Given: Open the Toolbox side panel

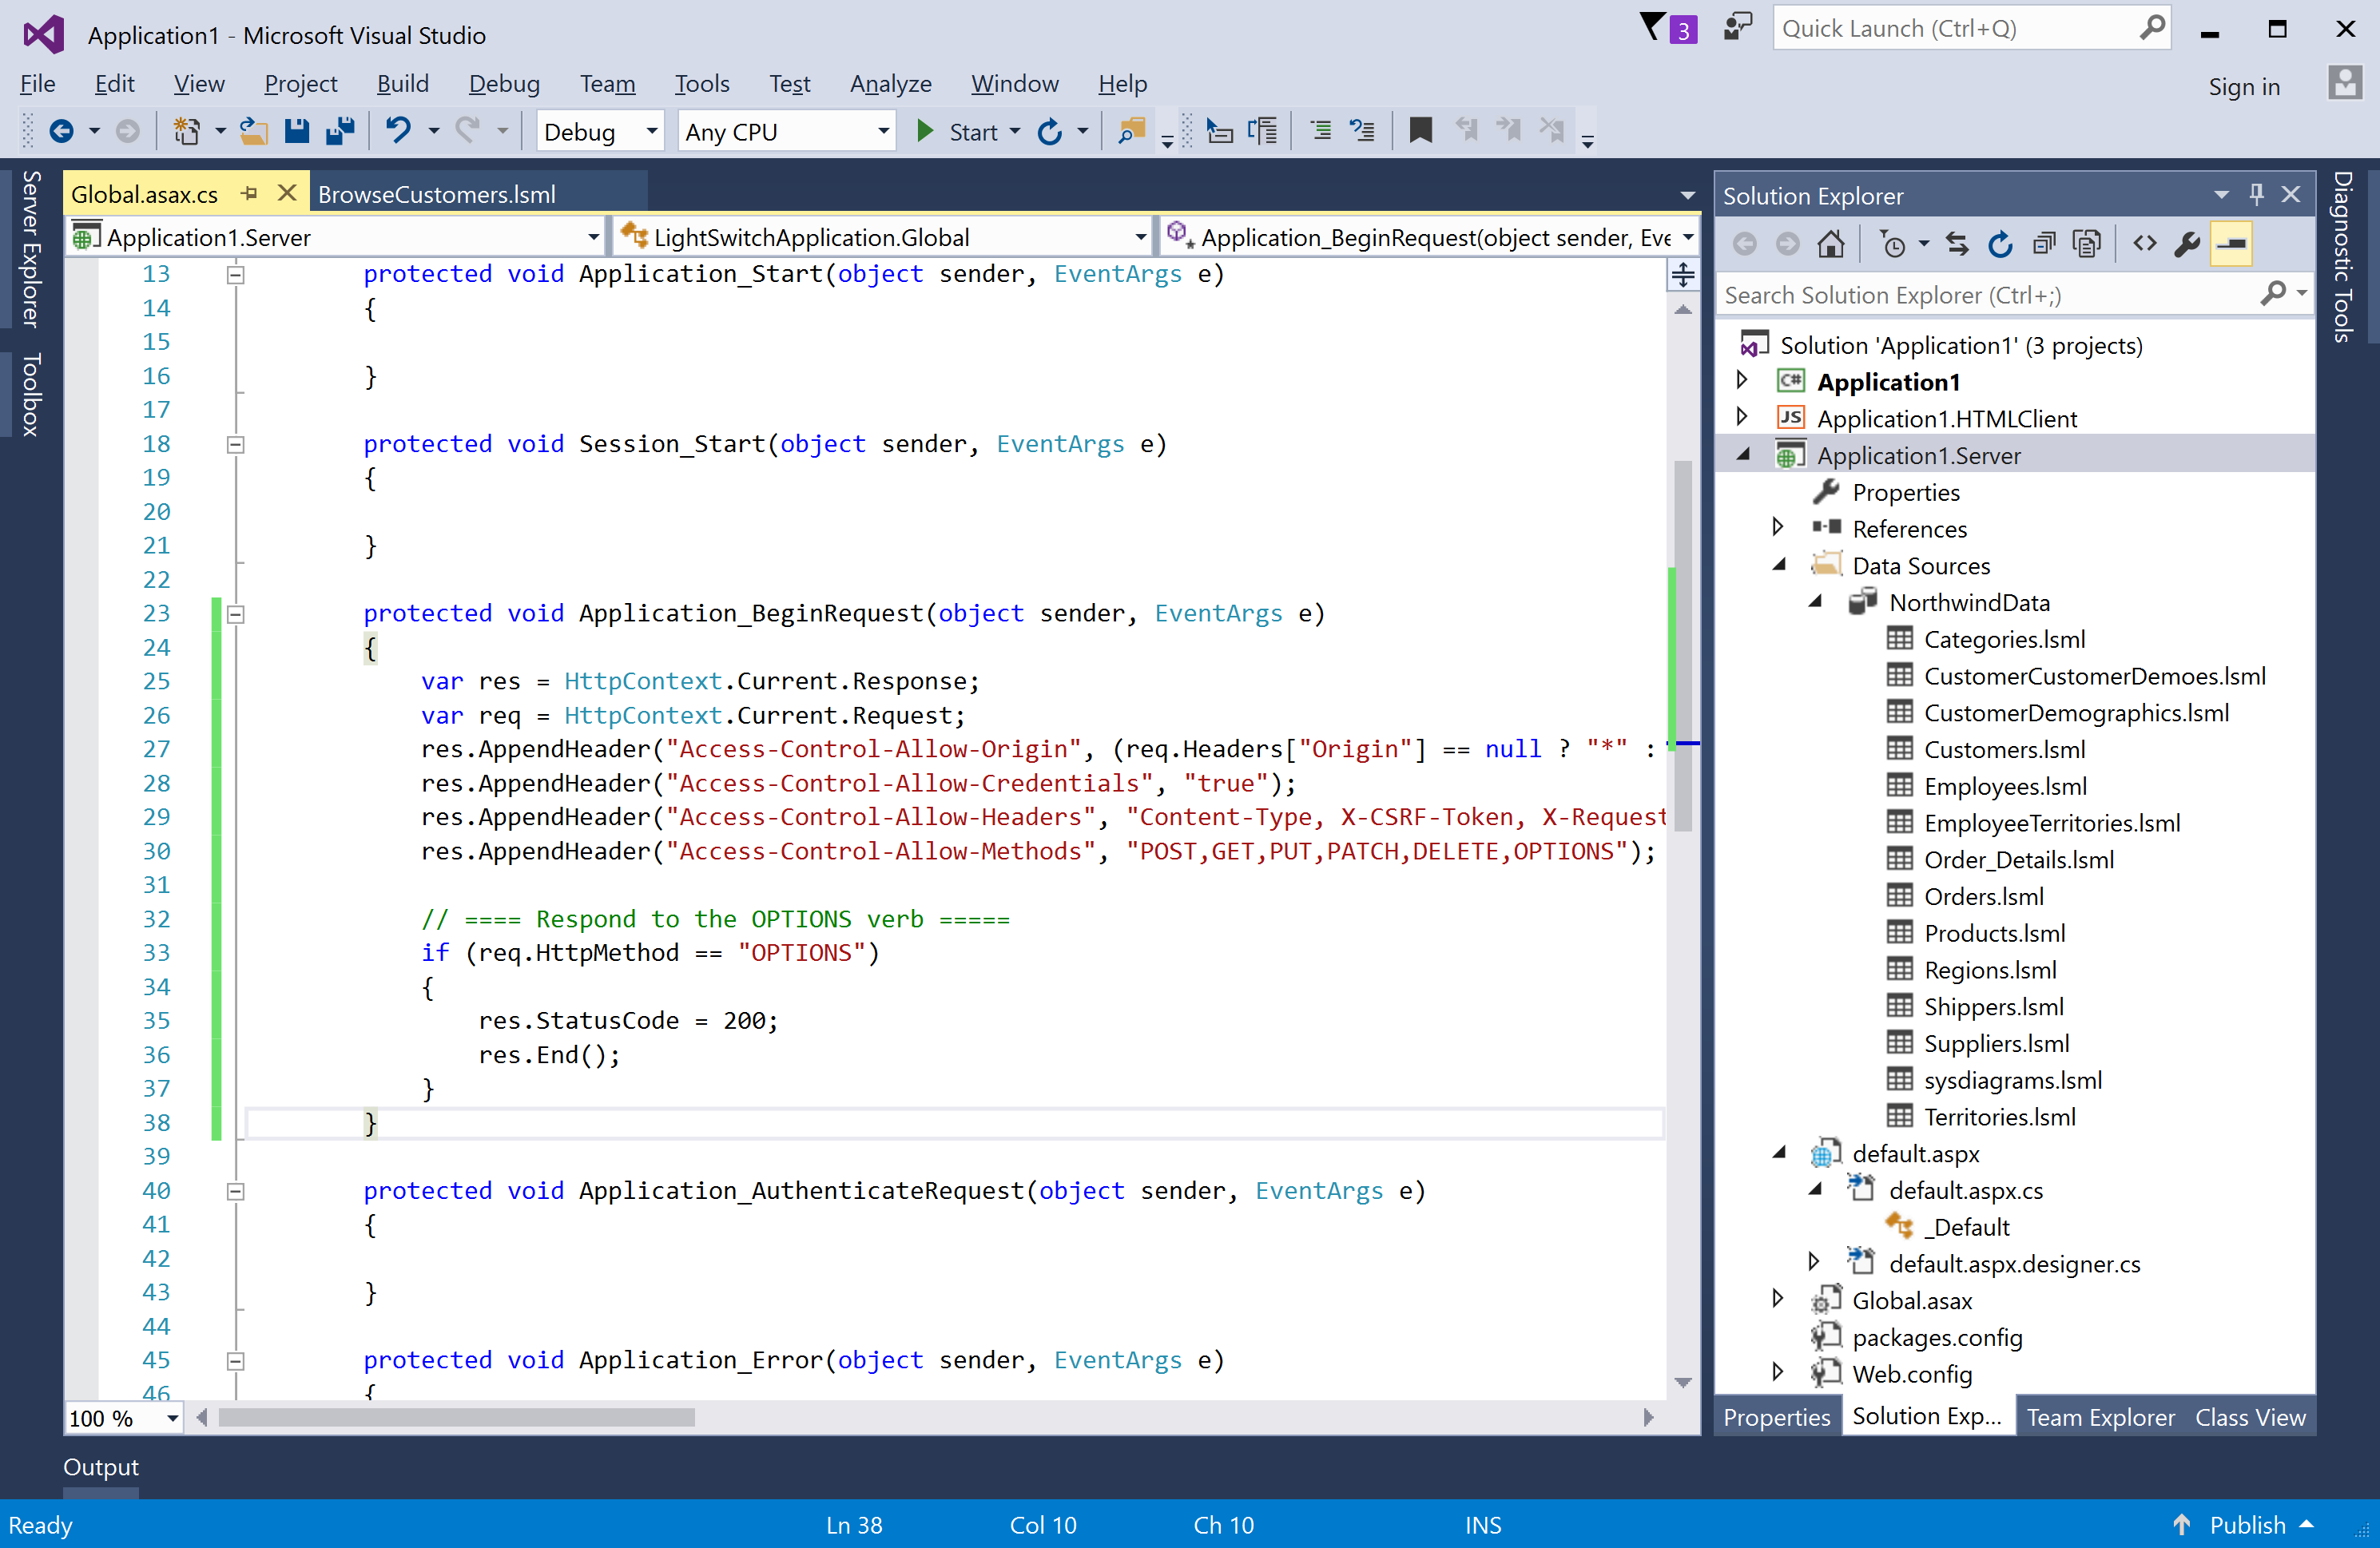Looking at the screenshot, I should (30, 394).
